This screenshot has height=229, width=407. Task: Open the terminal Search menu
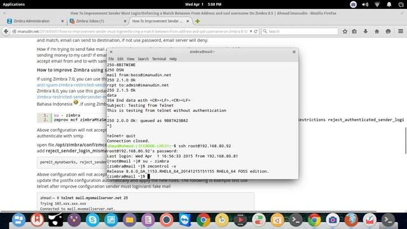point(143,59)
